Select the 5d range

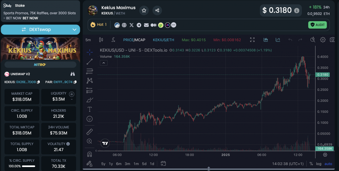[x=144, y=164]
